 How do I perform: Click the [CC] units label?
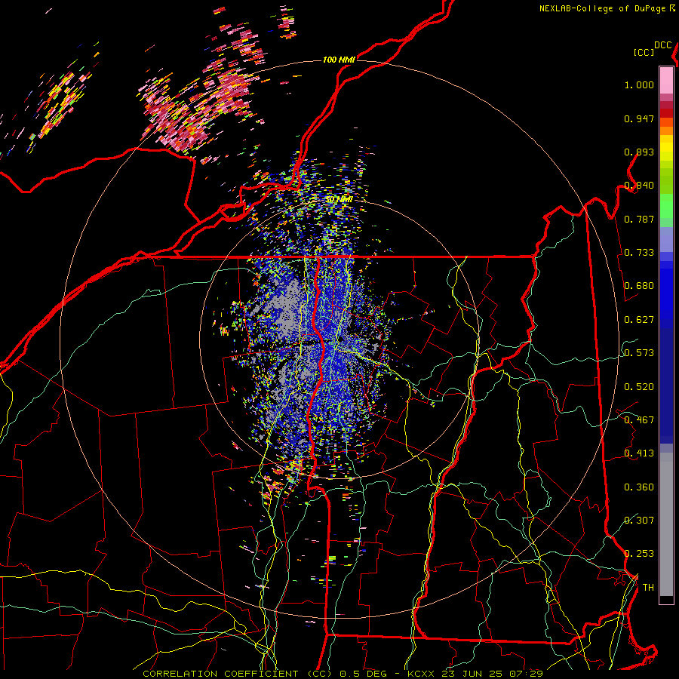644,52
